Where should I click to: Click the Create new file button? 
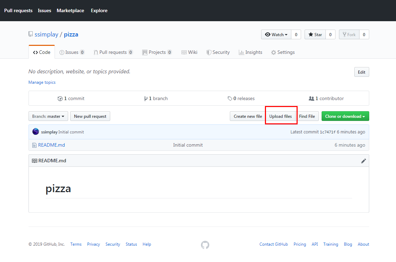(x=248, y=116)
